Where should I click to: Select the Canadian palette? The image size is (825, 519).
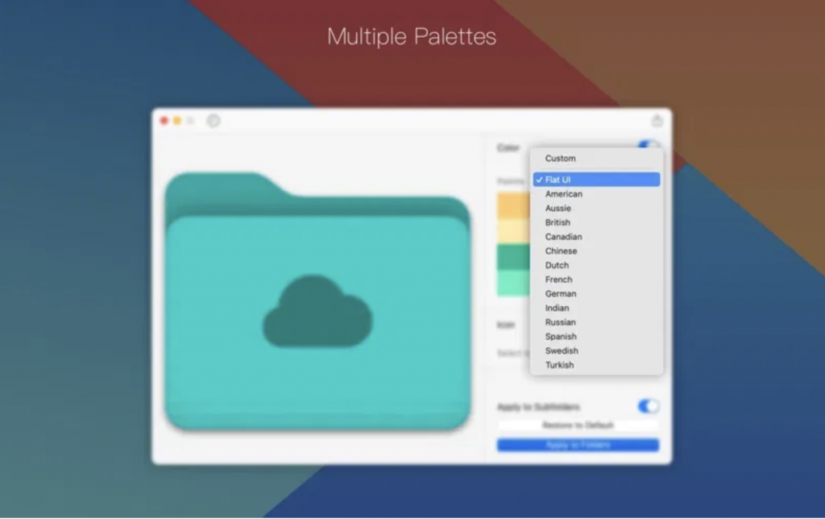pyautogui.click(x=563, y=237)
